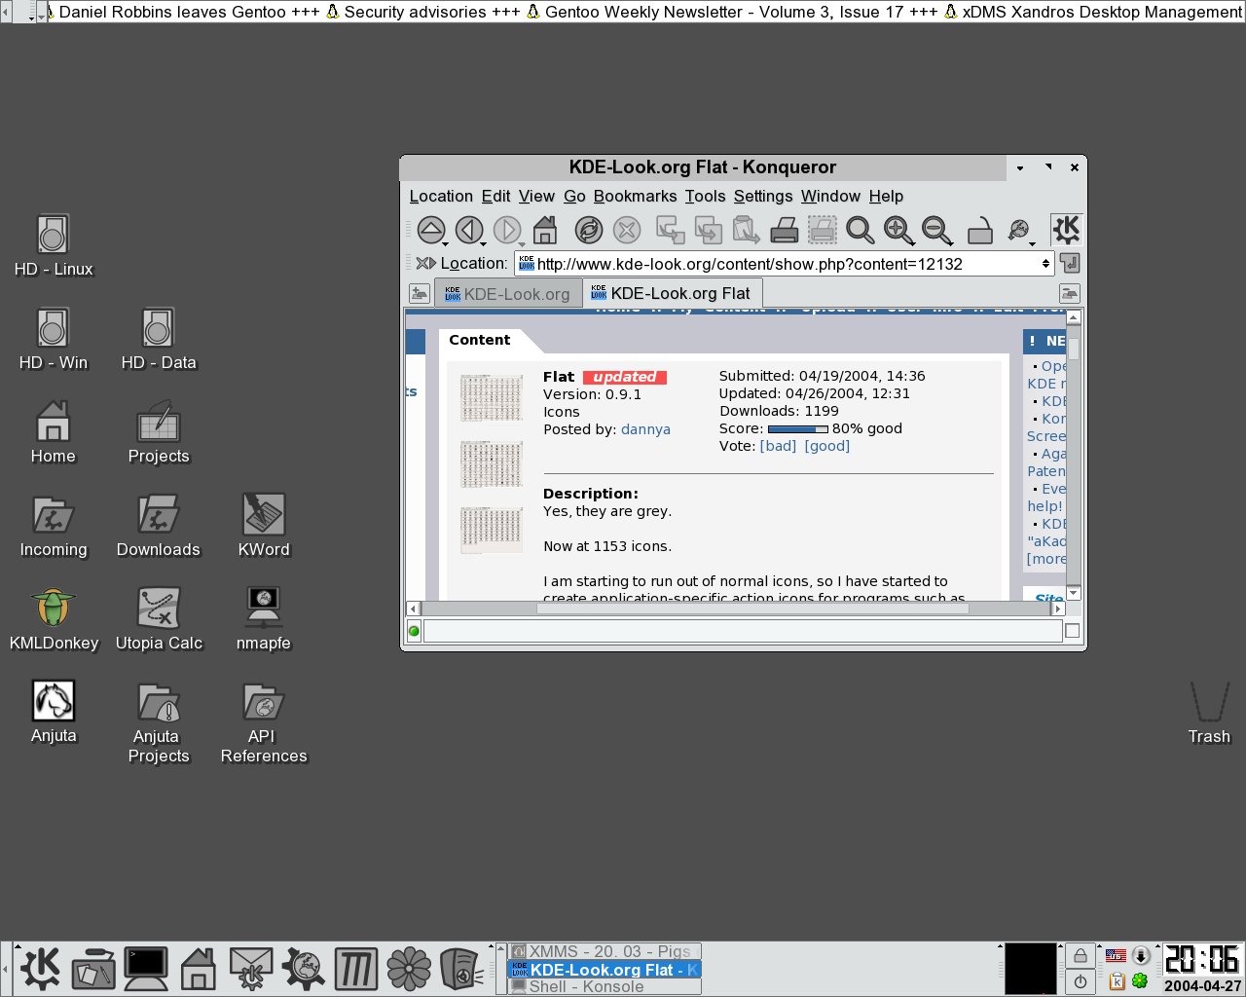Open the KWord desktop icon
Screen dimensions: 1246x997
click(x=264, y=526)
